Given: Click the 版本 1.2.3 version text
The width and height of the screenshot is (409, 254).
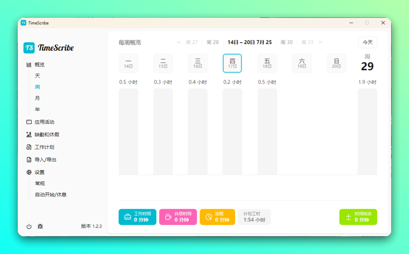Looking at the screenshot, I should (x=91, y=226).
